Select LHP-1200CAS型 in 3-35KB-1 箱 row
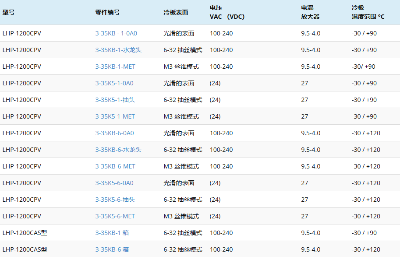400x263 pixels. point(25,233)
